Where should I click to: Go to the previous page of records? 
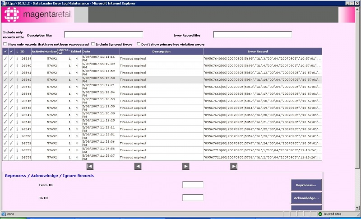pos(138,166)
